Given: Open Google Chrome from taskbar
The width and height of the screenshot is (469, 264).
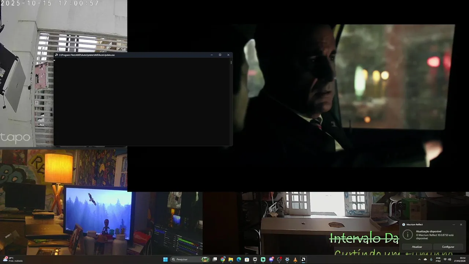Looking at the screenshot, I should pos(223,260).
